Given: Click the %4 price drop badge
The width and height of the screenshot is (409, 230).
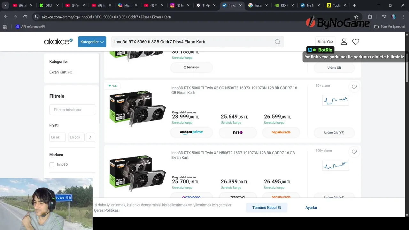Looking at the screenshot, I should (x=112, y=86).
